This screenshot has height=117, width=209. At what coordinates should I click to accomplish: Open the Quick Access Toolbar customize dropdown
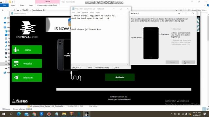pyautogui.click(x=12, y=2)
